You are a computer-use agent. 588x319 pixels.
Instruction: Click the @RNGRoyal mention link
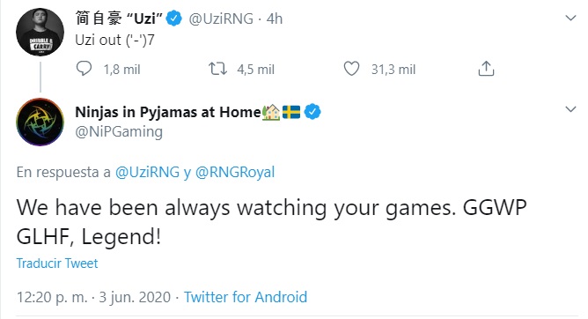pyautogui.click(x=235, y=172)
